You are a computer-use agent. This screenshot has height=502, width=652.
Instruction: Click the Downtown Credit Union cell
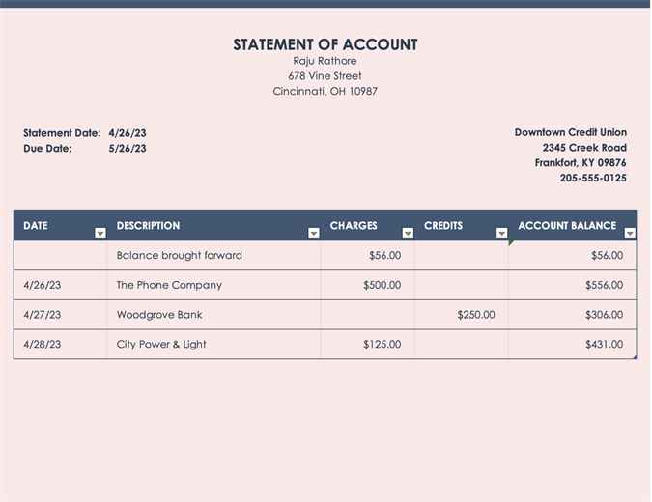click(570, 132)
